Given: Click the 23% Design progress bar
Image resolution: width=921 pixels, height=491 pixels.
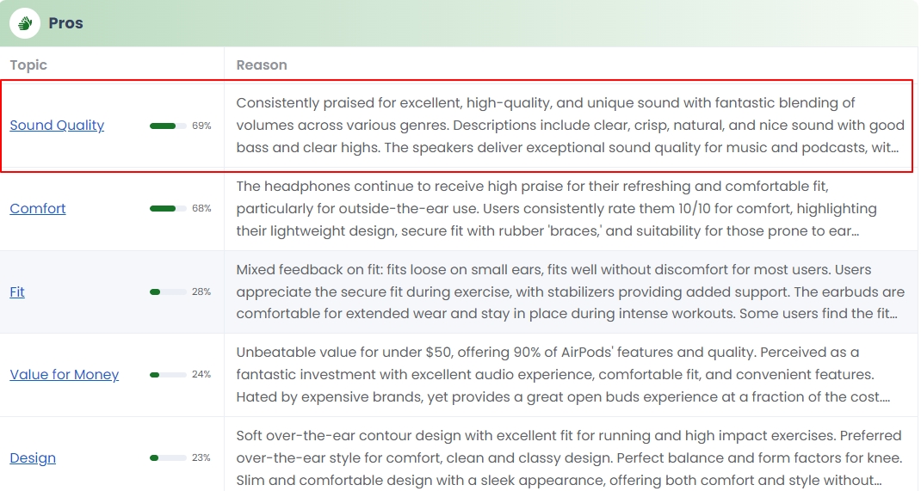Looking at the screenshot, I should click(168, 457).
